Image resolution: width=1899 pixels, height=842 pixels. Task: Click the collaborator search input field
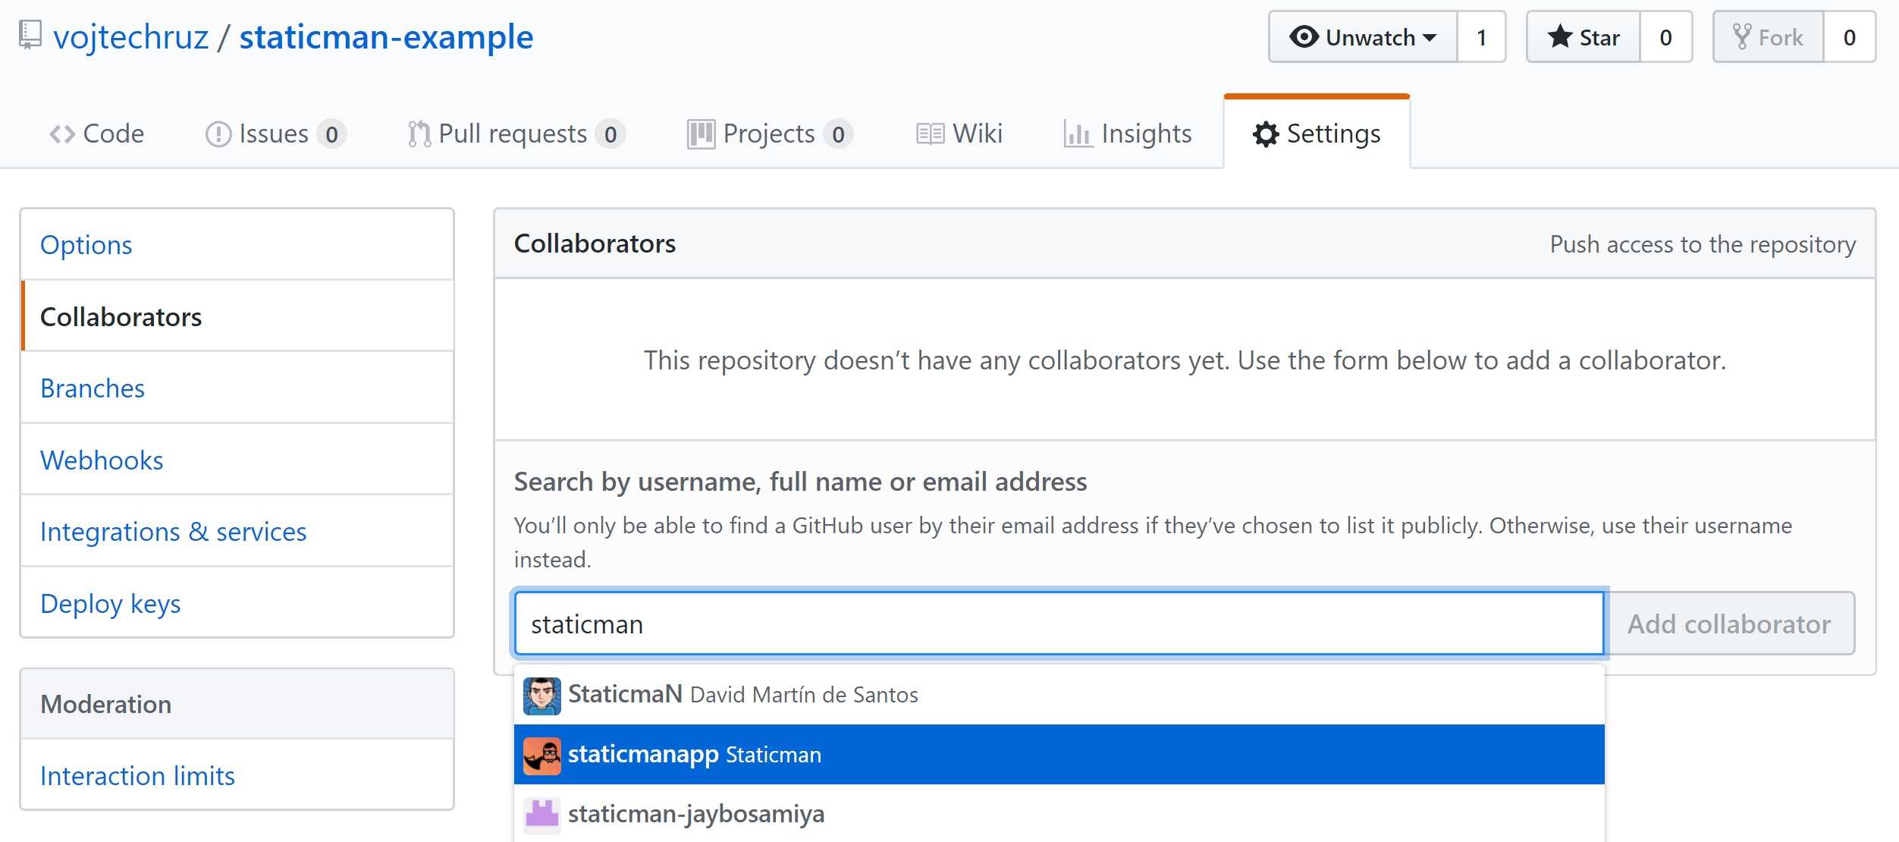tap(1059, 624)
